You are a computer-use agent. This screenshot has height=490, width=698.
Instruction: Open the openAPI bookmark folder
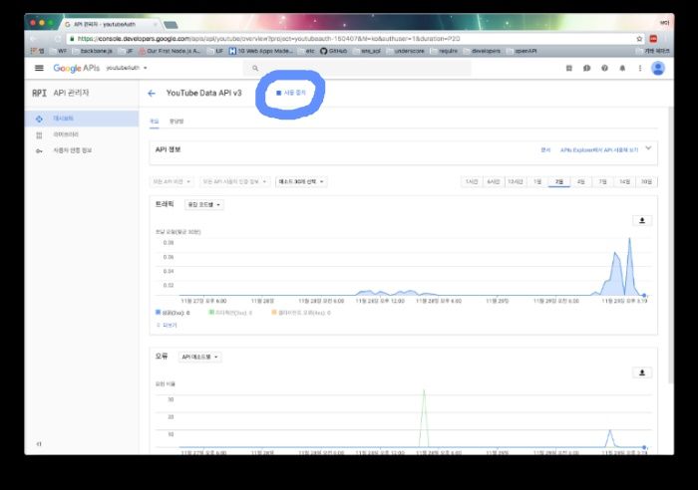[x=522, y=51]
